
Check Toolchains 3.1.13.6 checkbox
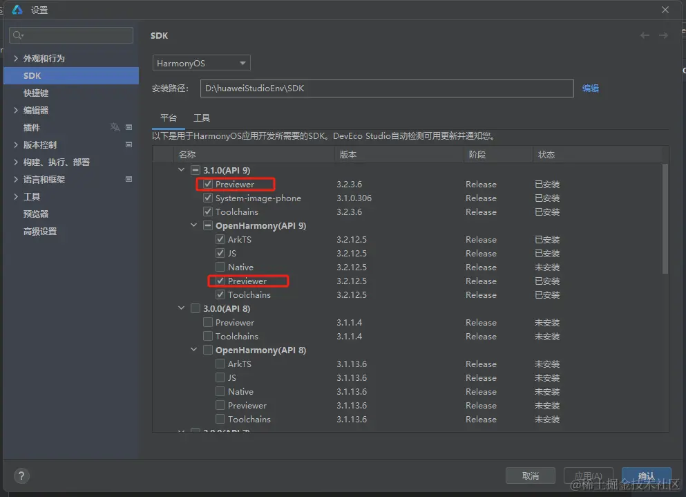pos(220,419)
